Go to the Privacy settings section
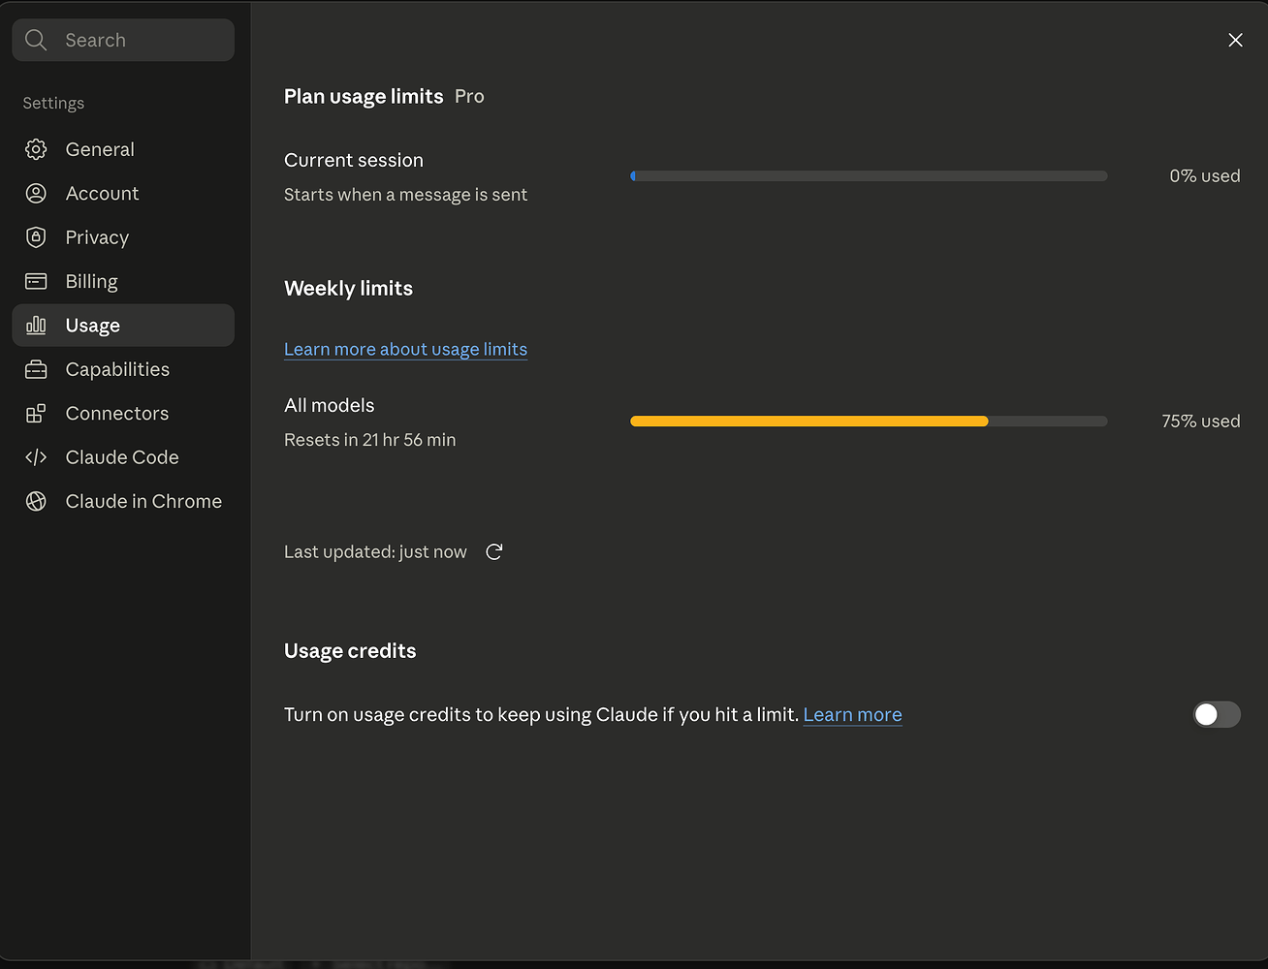 click(123, 237)
